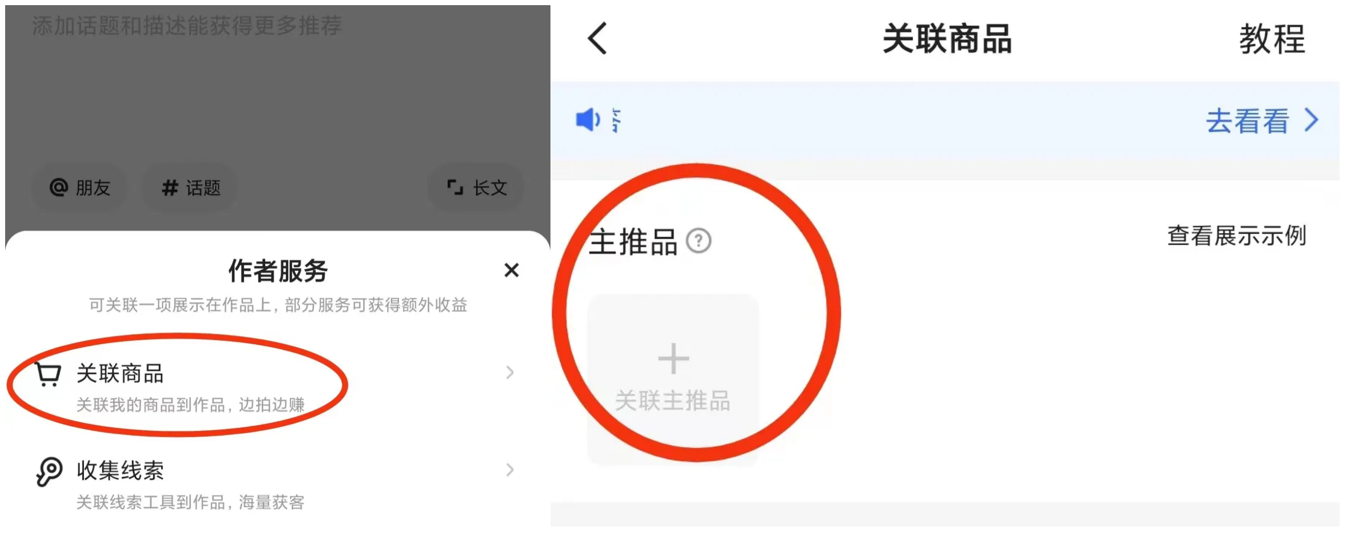Image resolution: width=1345 pixels, height=536 pixels.
Task: Tap the description input with 添加话题和描述
Action: [277, 83]
